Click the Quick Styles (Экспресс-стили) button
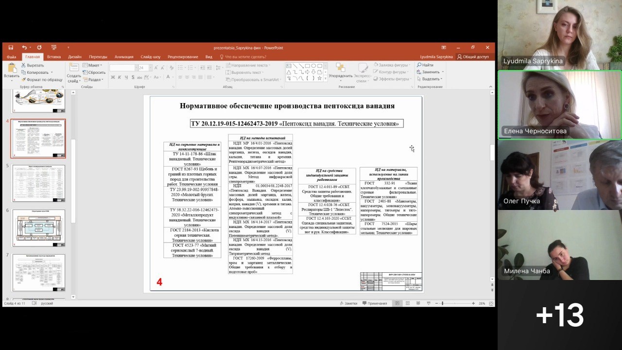 tap(362, 72)
